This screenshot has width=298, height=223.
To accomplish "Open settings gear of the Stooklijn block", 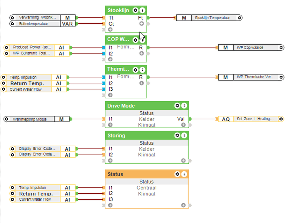I will 135,10.
